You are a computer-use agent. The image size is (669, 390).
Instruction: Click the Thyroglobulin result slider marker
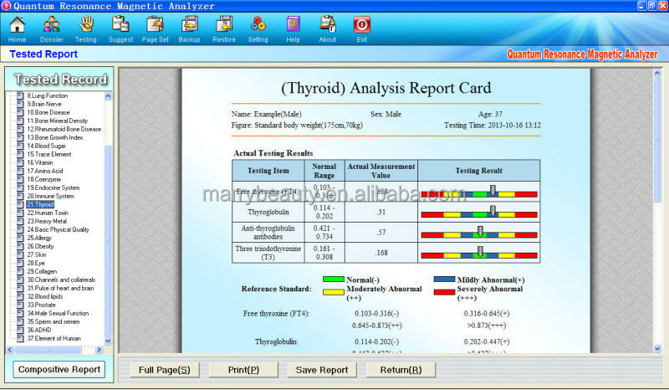[493, 211]
